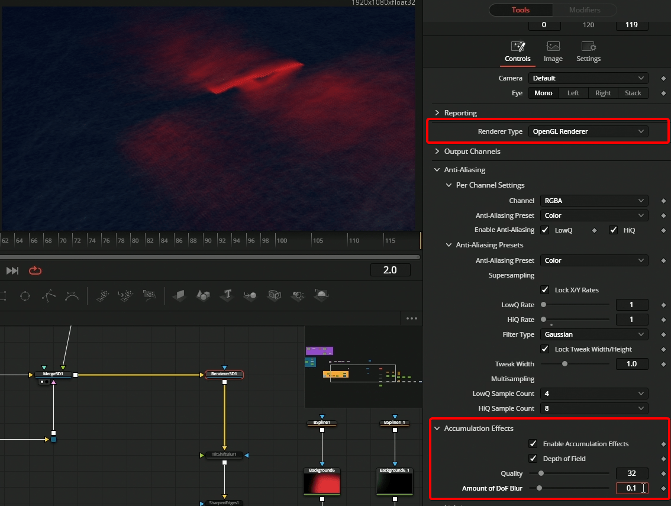Add a Shape 3D node

click(204, 295)
